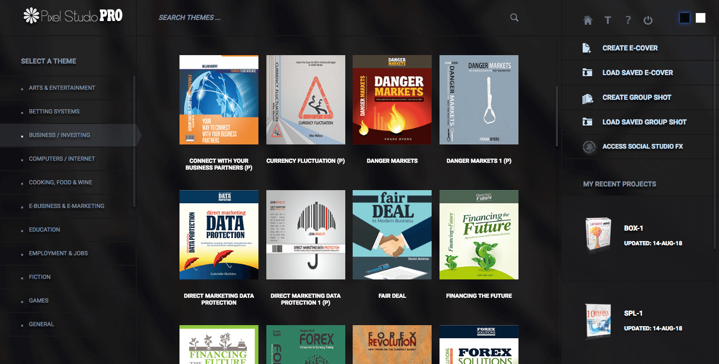Viewport: 719px width, 364px height.
Task: Open Direct Marketing Data Protection 1 (P) cover
Action: (x=306, y=235)
